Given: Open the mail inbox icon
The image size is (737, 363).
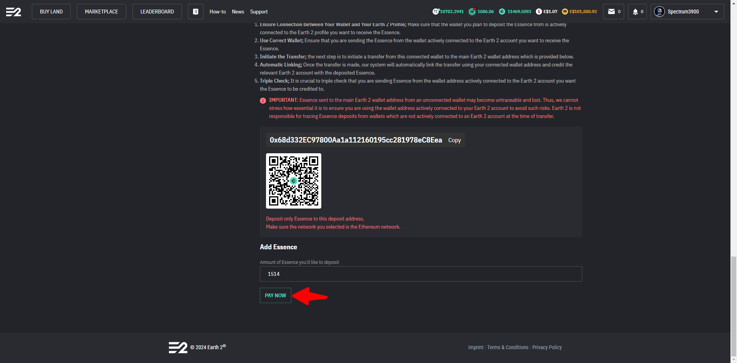Looking at the screenshot, I should [x=611, y=12].
